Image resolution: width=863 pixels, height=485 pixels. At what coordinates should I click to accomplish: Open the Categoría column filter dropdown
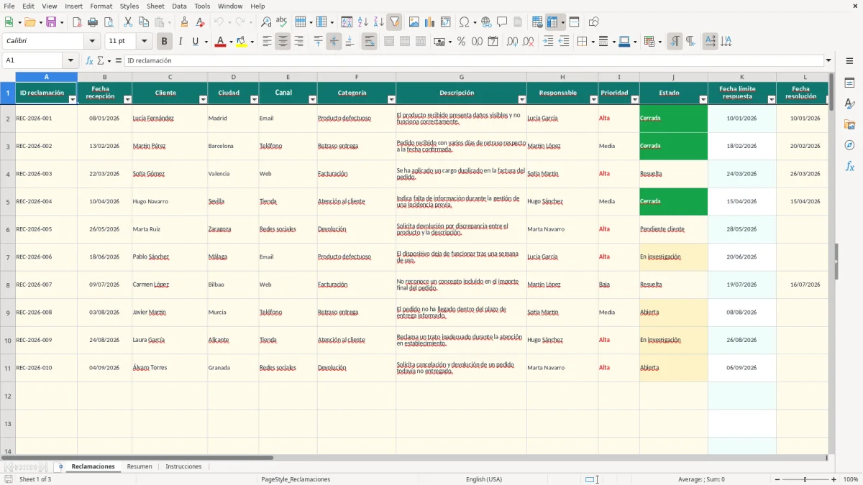(x=391, y=100)
